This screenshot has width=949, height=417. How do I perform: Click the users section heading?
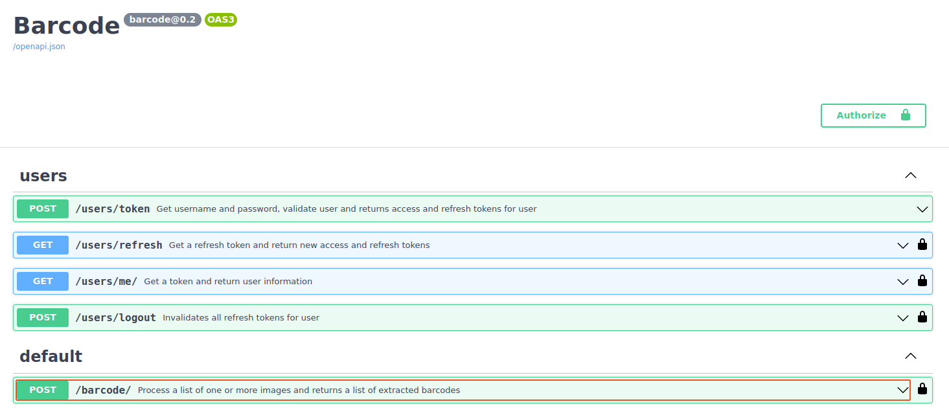[x=43, y=175]
